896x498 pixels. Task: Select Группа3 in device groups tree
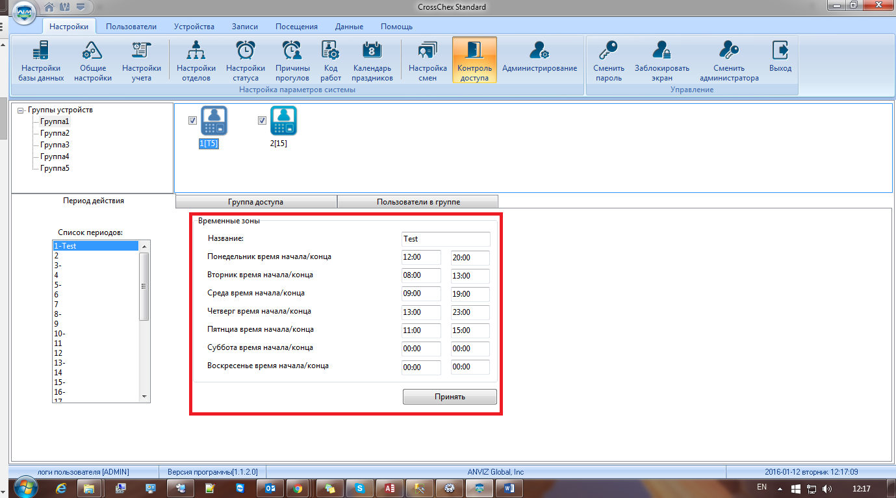tap(55, 145)
